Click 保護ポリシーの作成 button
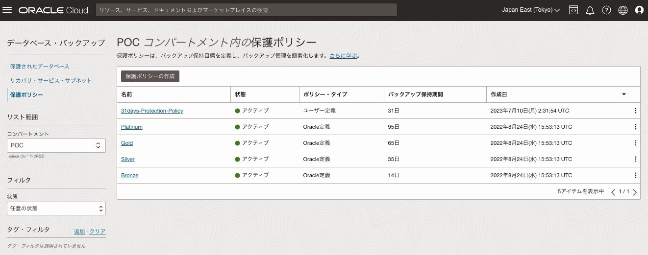Viewport: 648px width, 255px height. [150, 76]
